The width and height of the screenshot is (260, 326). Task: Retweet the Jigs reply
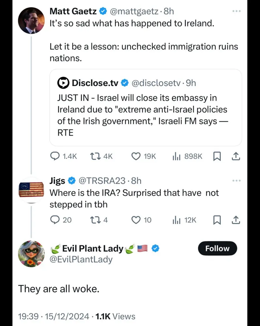pos(94,220)
